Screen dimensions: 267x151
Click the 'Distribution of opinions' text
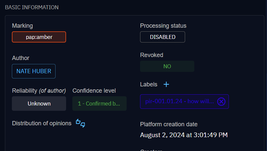point(42,123)
